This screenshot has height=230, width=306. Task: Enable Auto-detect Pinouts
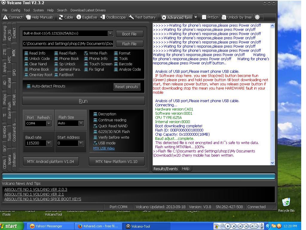pyautogui.click(x=28, y=86)
